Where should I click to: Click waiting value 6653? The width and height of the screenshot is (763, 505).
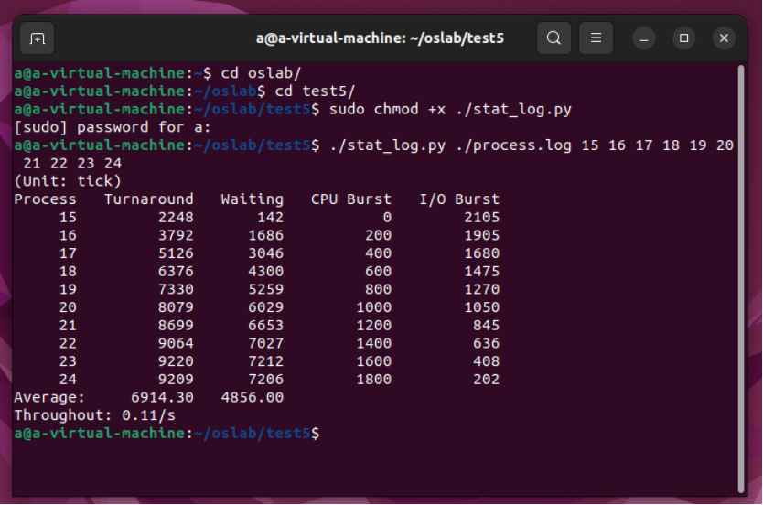click(x=265, y=325)
